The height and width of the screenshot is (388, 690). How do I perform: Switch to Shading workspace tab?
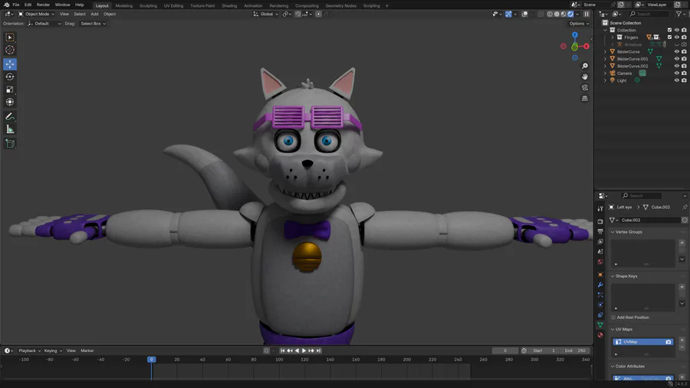pos(228,5)
